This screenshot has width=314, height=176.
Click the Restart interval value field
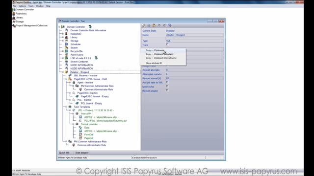194,78
